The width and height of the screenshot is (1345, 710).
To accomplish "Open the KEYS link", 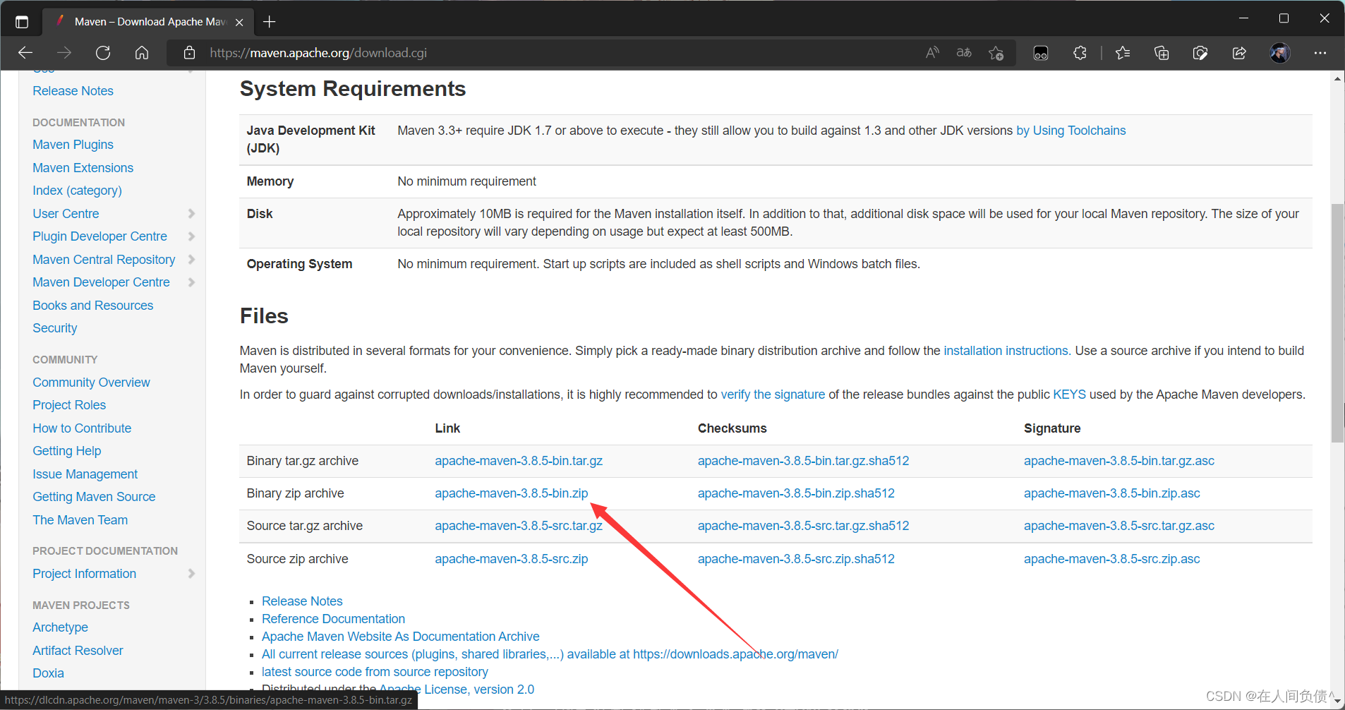I will [1069, 395].
